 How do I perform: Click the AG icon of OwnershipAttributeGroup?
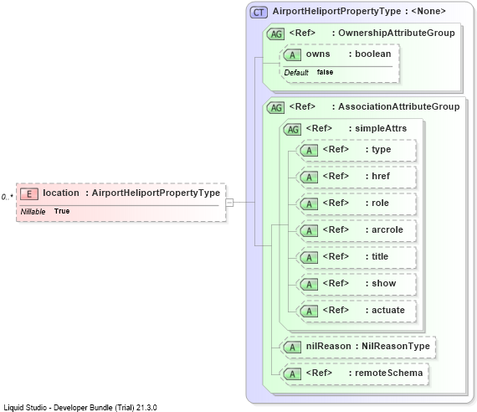[x=275, y=33]
